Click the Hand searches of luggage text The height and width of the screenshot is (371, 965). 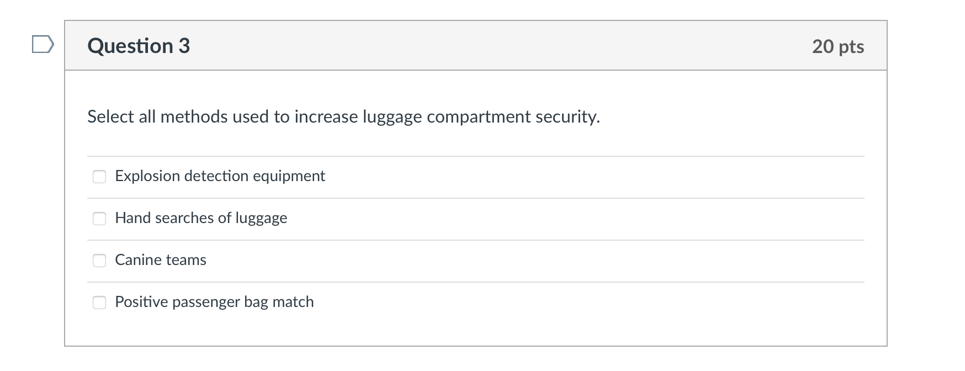point(200,218)
